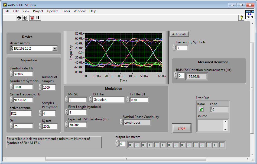Image resolution: width=257 pixels, height=164 pixels.
Task: Click the Autoscale button
Action: coord(179,34)
